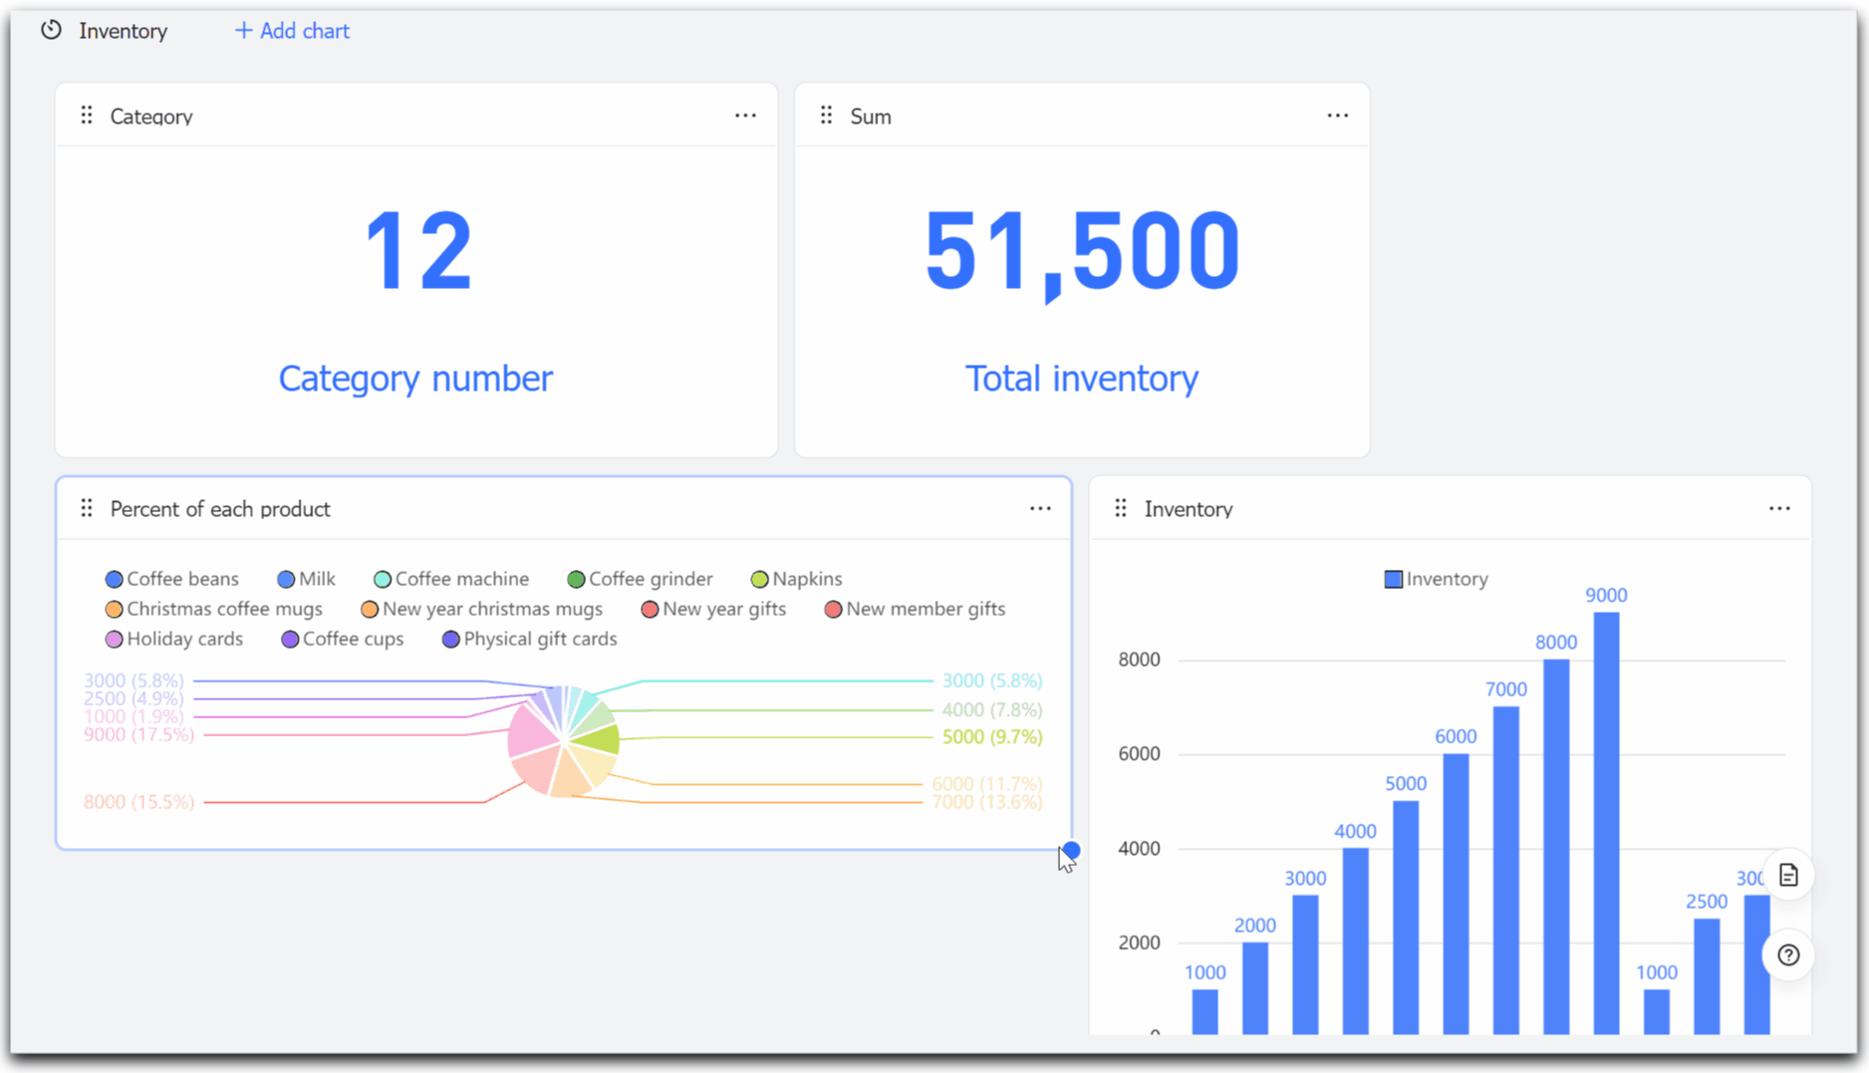Open the Sum card more options menu
This screenshot has width=1869, height=1073.
(1337, 116)
